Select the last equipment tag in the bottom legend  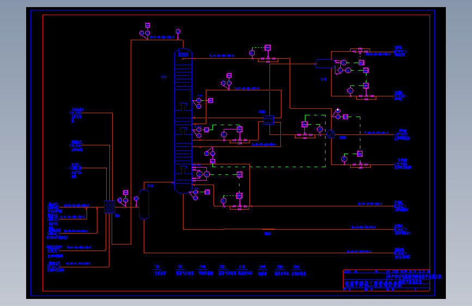pos(296,267)
